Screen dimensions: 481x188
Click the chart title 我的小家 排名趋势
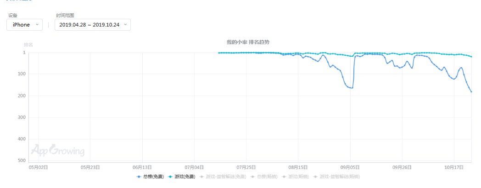pos(248,42)
